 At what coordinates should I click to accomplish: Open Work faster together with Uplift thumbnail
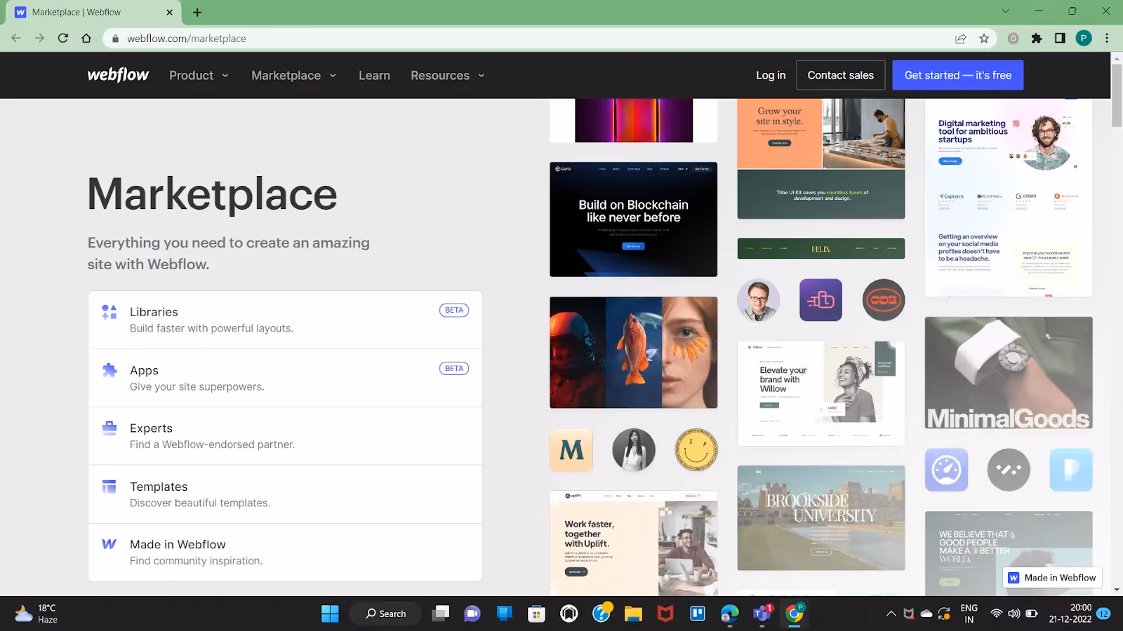[x=633, y=543]
